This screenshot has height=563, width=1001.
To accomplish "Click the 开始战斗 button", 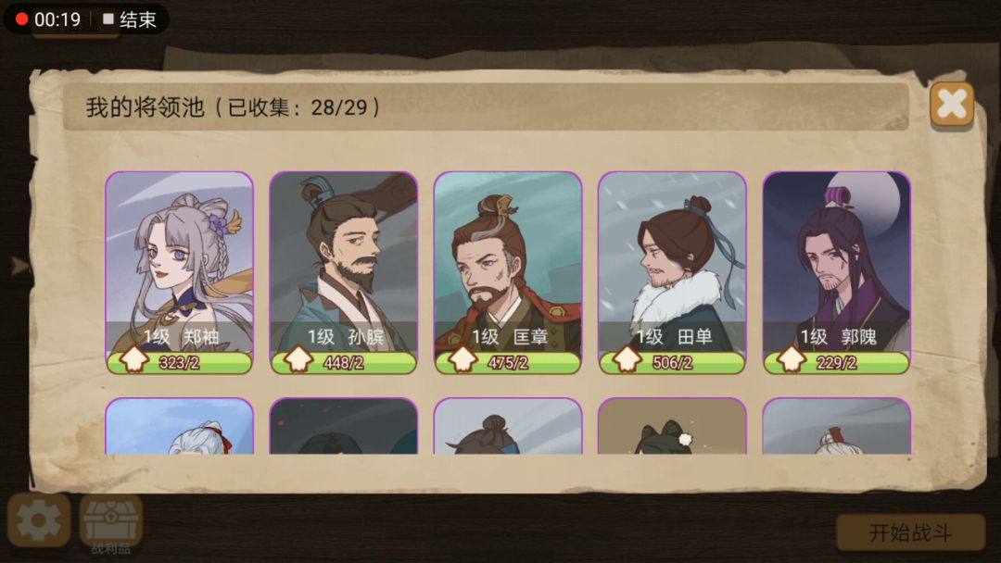I will point(910,532).
